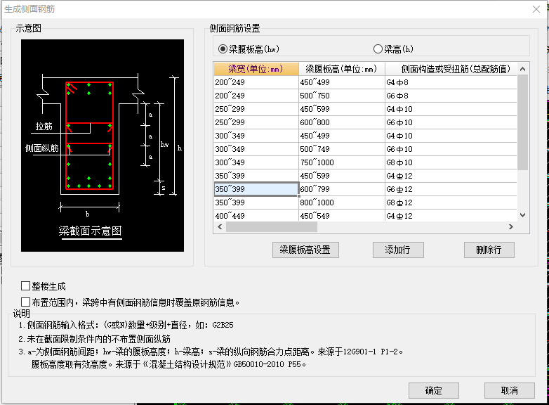549x405 pixels.
Task: Cancel dialog with 取消 button
Action: coord(510,390)
